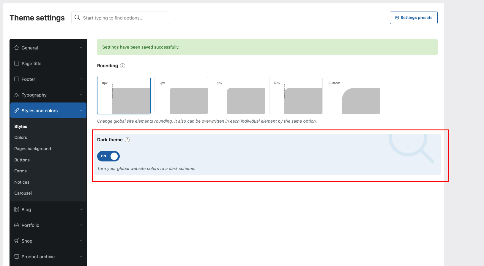Expand the Typography section chevron
This screenshot has width=484, height=266.
(x=81, y=95)
